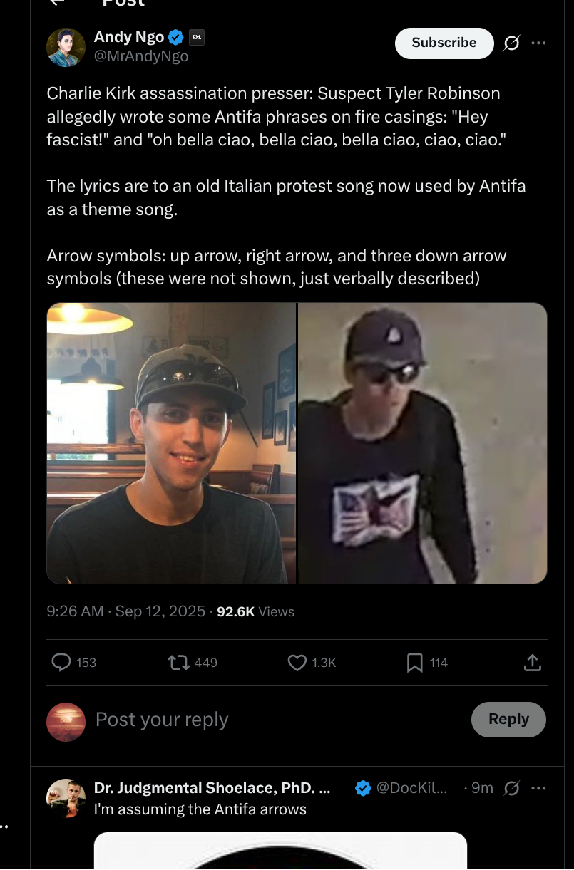
Task: Open Dr. Judgmental Shoelace's avatar
Action: (66, 797)
